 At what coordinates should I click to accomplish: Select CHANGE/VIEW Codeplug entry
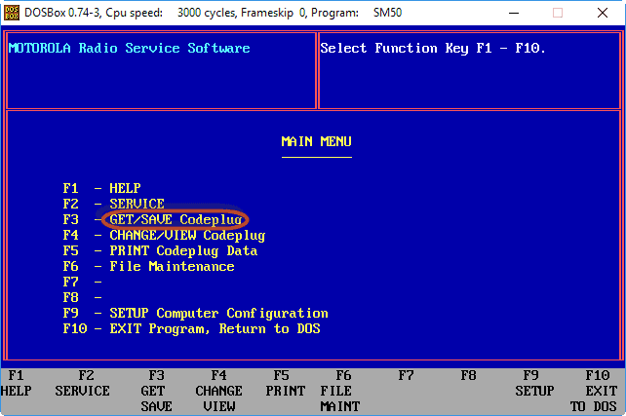click(186, 235)
